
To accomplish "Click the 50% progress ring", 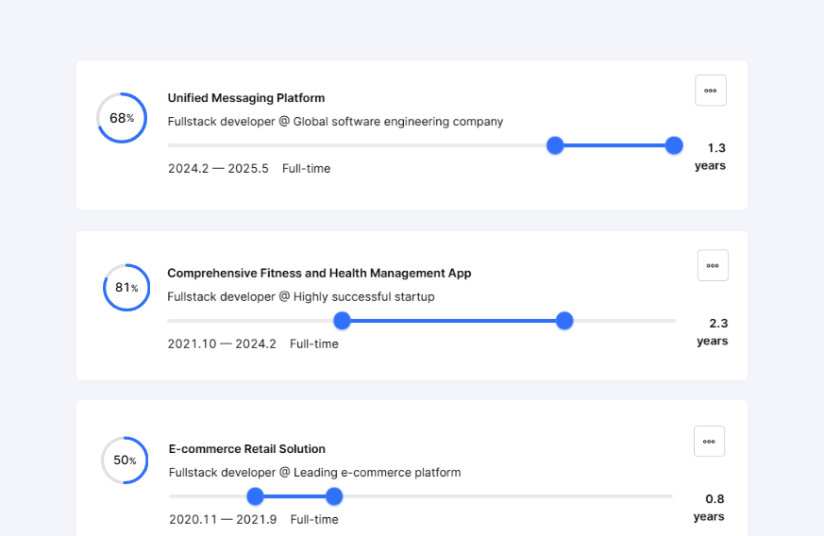I will point(126,461).
